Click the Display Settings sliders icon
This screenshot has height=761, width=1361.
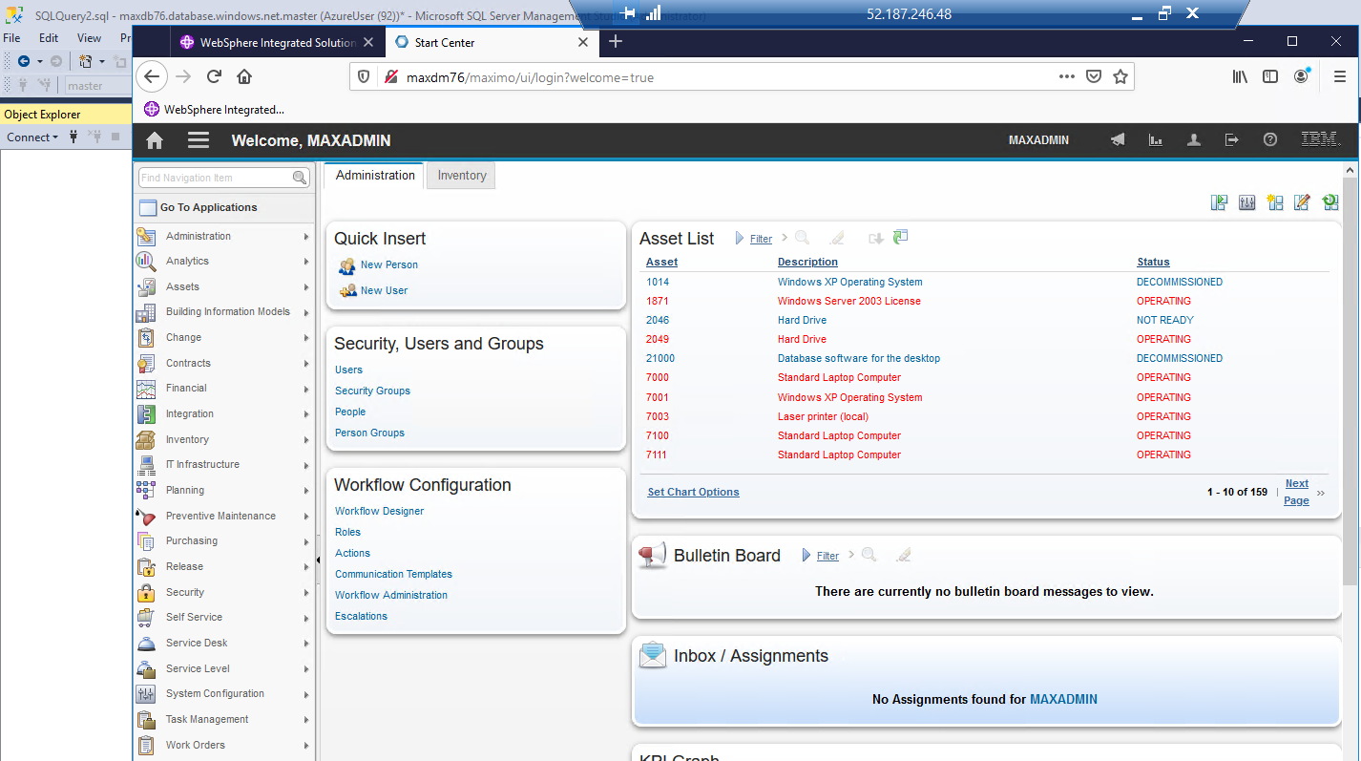click(1246, 202)
